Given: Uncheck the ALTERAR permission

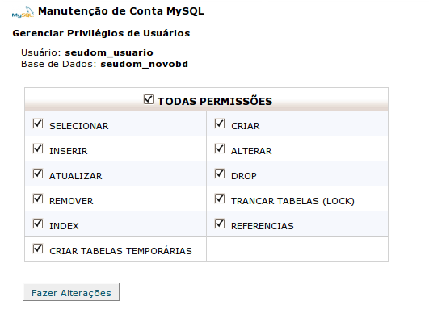Looking at the screenshot, I should pyautogui.click(x=220, y=149).
